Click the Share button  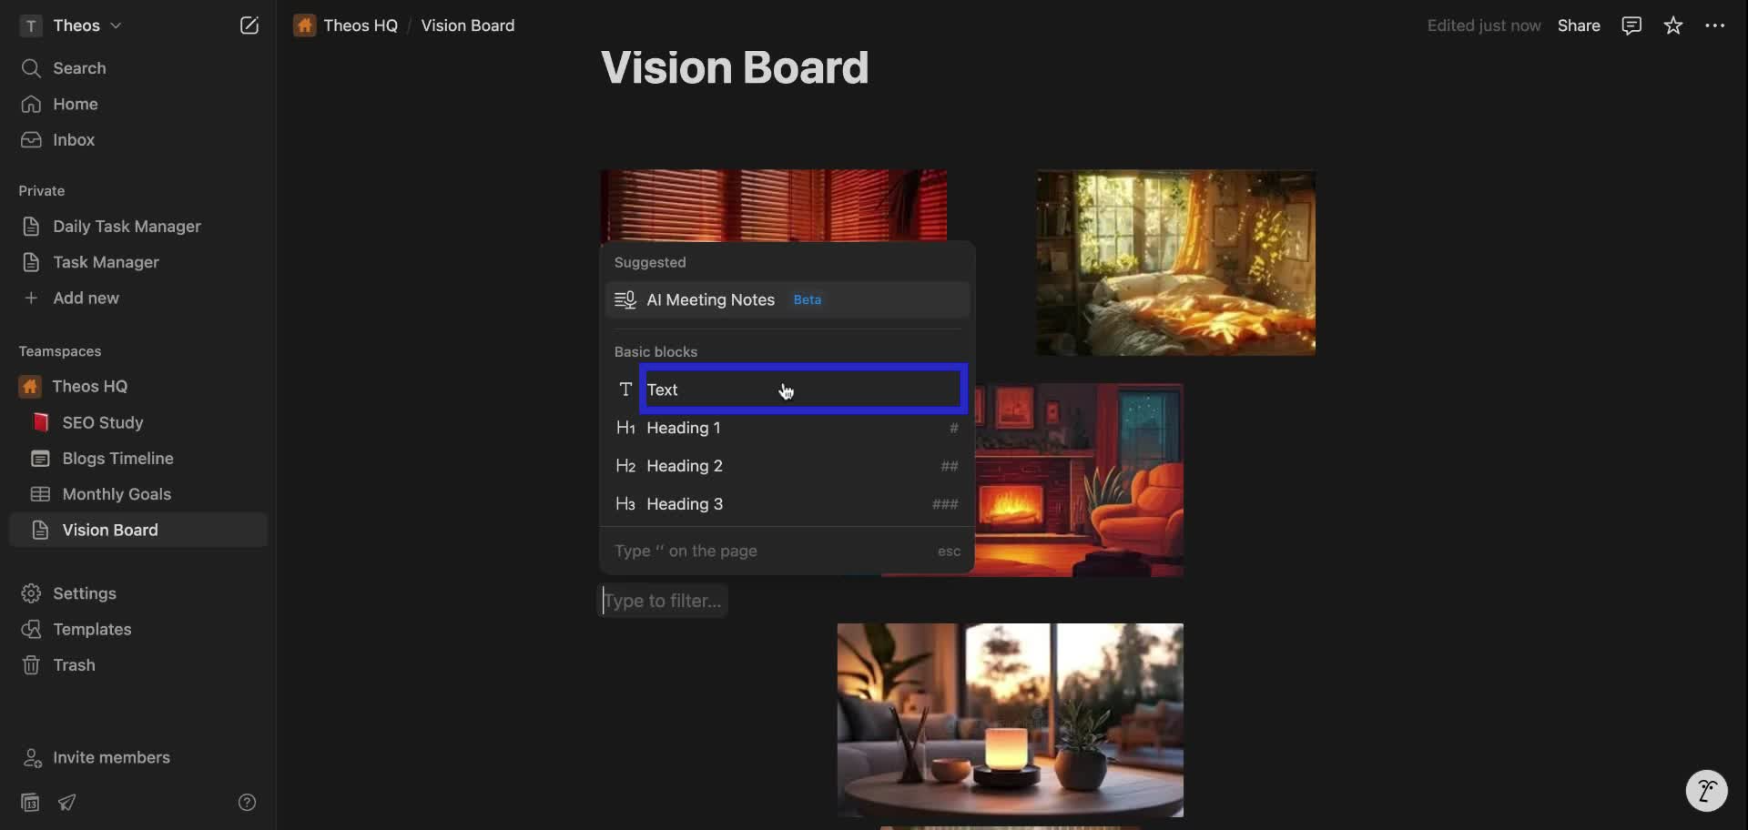pos(1579,25)
